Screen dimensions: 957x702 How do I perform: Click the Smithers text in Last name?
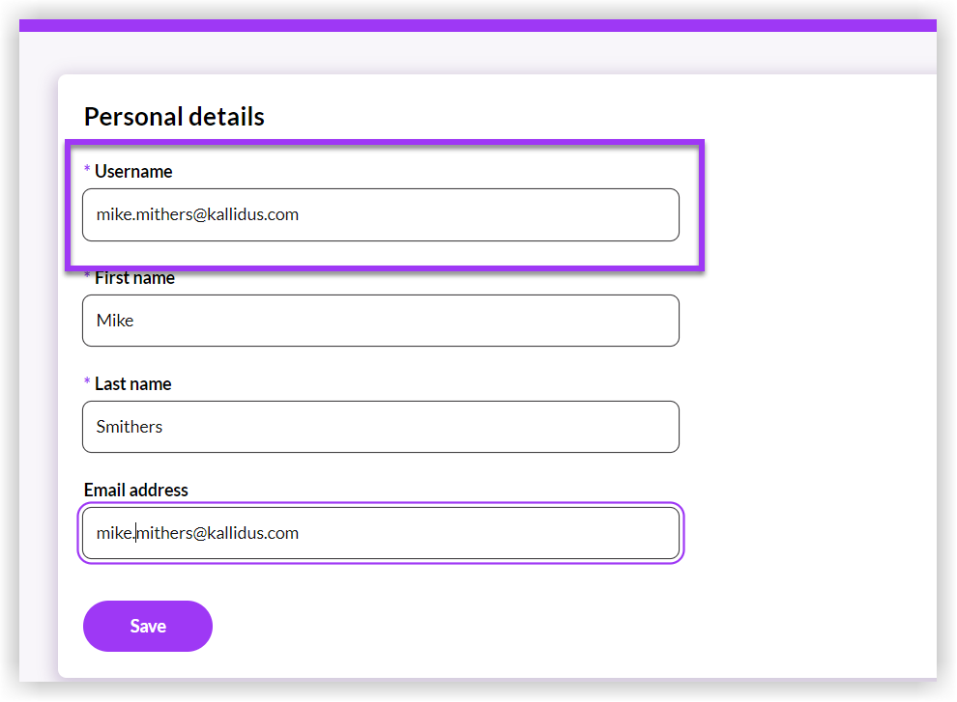click(x=130, y=427)
